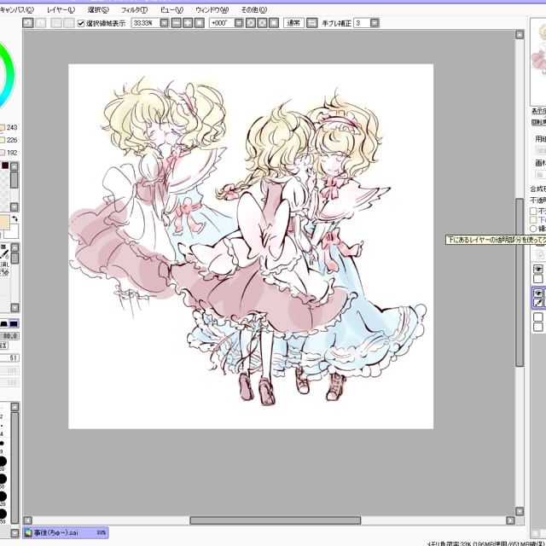546x546 pixels.
Task: Click the pen icon on selected layer
Action: (x=538, y=303)
